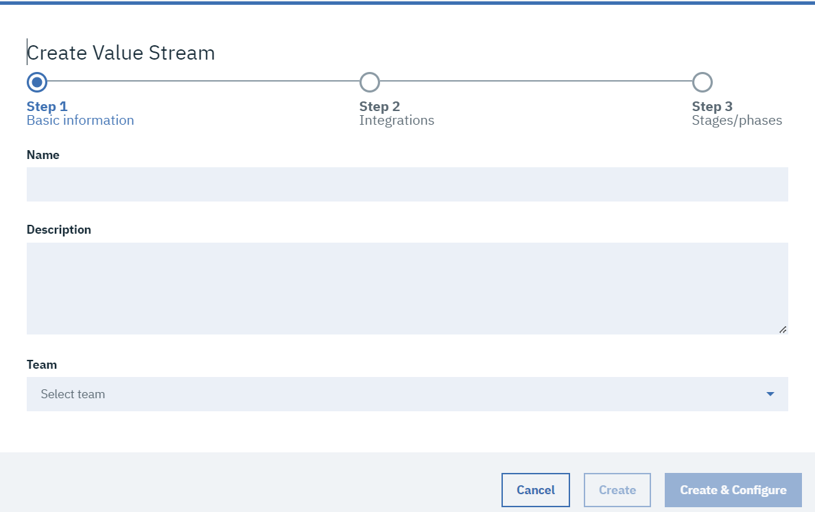Click the Name input field

(407, 184)
